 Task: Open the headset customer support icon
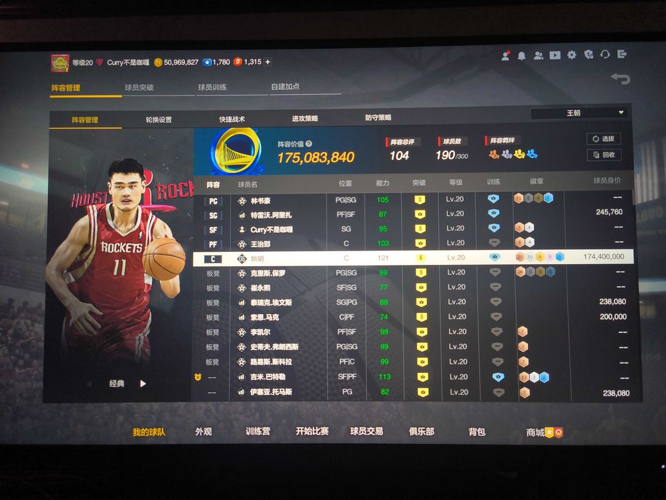tap(605, 54)
